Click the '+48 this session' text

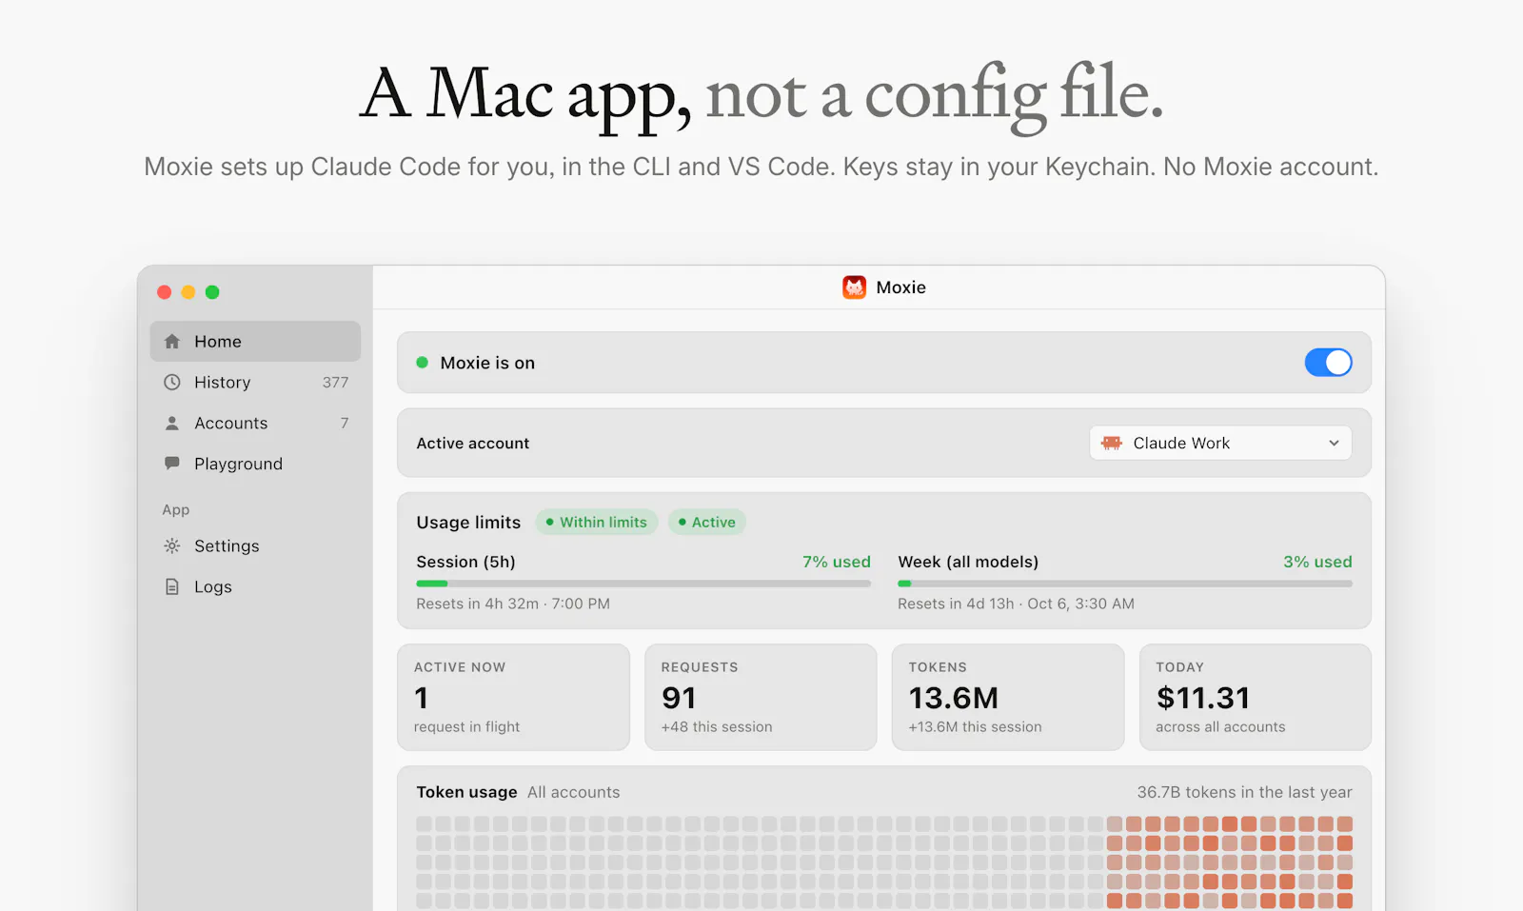click(x=717, y=726)
